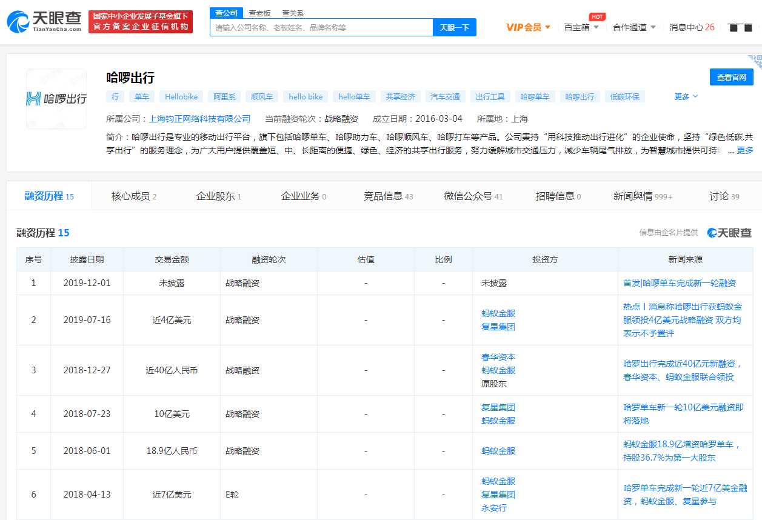Select the hello单车 tag
762x520 pixels.
click(x=354, y=96)
